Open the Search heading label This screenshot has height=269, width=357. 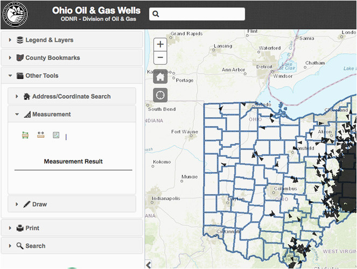pos(36,246)
